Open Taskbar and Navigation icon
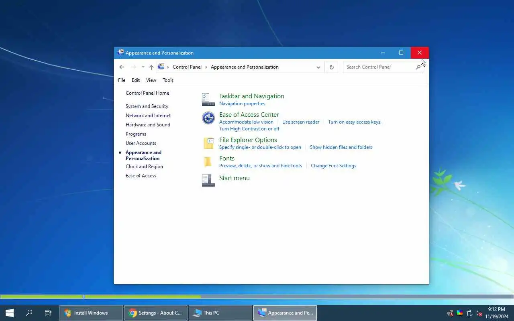Screen dimensions: 514x321 208,100
